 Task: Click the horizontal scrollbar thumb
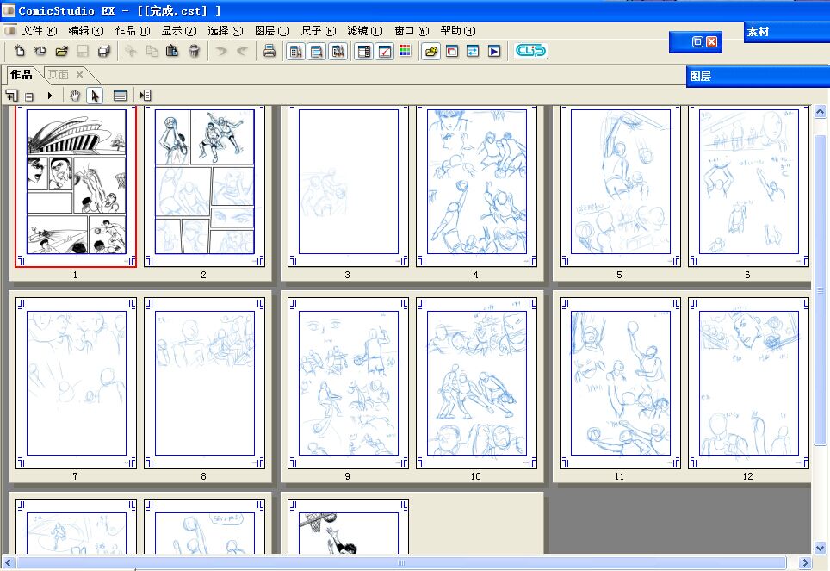click(401, 563)
